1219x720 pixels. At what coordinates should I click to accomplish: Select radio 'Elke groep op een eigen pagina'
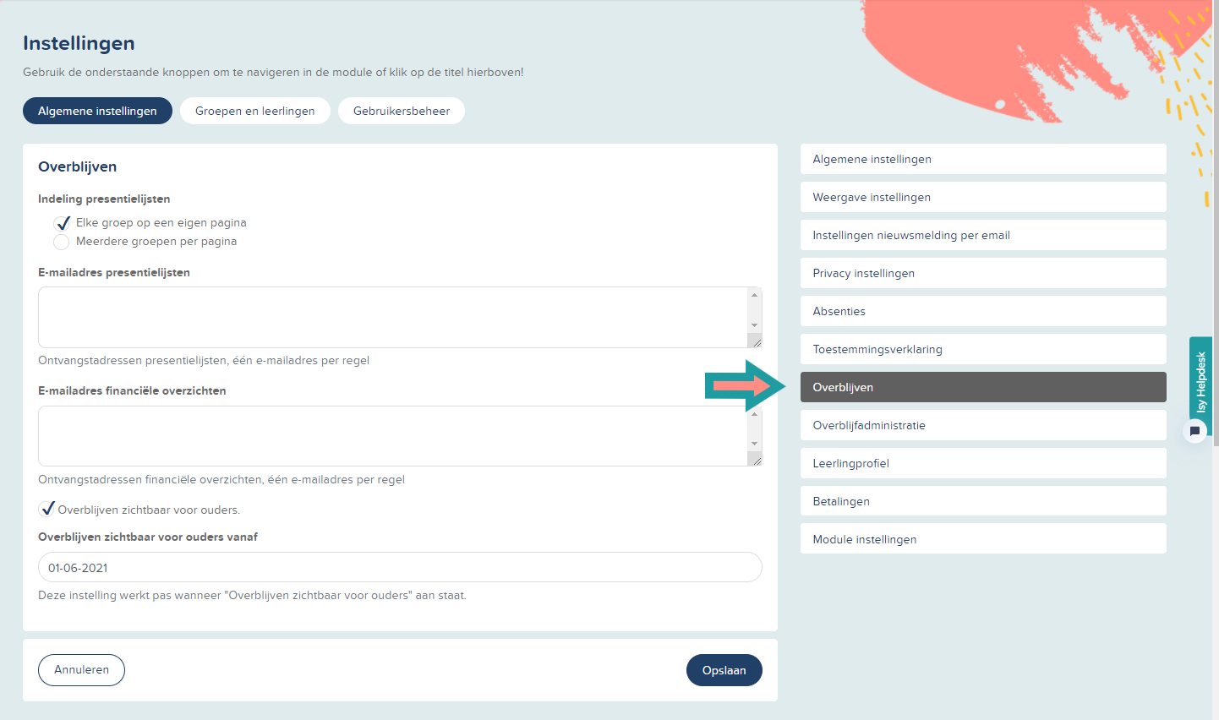(x=62, y=222)
